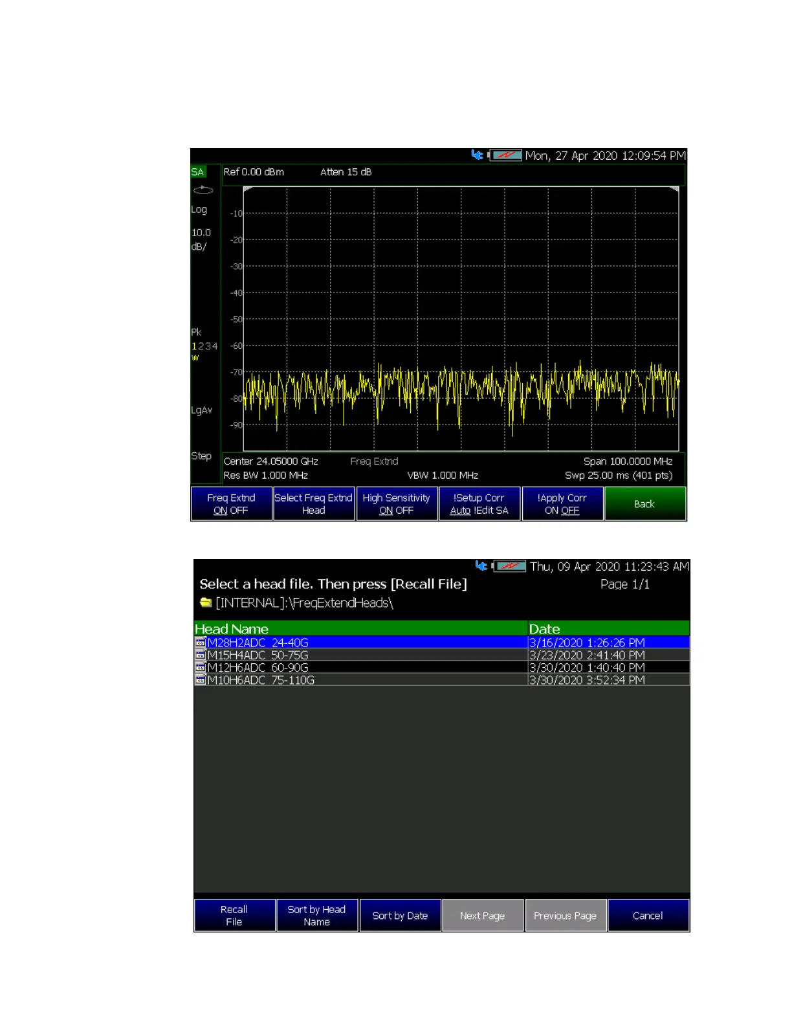Click the Pk detector label
Screen dimensions: 792x1025
pos(196,332)
